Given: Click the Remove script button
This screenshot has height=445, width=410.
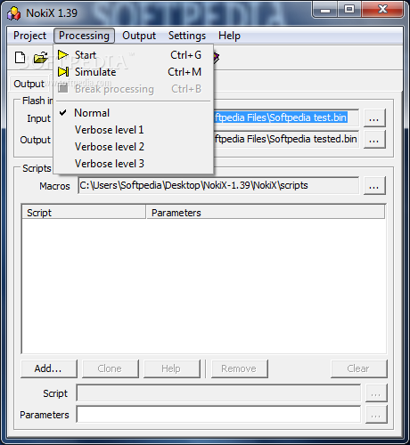Looking at the screenshot, I should (240, 368).
